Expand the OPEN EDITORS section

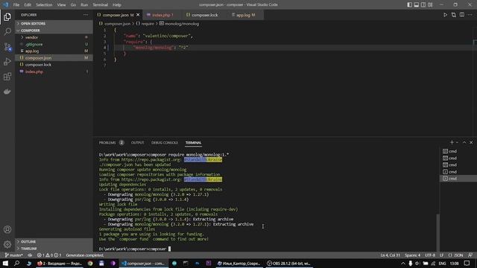pyautogui.click(x=54, y=23)
